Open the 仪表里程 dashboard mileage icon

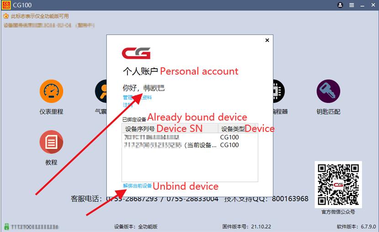51,91
